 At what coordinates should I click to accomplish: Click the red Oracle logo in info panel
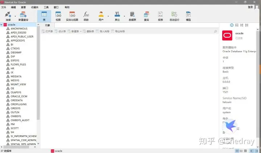coord(227,35)
